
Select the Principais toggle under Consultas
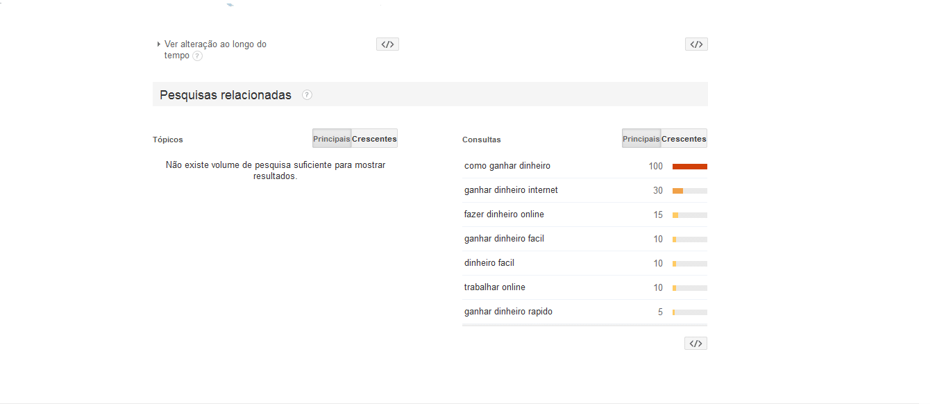pyautogui.click(x=641, y=139)
